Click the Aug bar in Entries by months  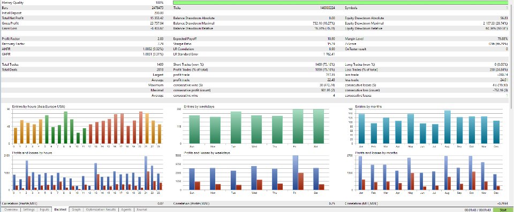point(447,127)
